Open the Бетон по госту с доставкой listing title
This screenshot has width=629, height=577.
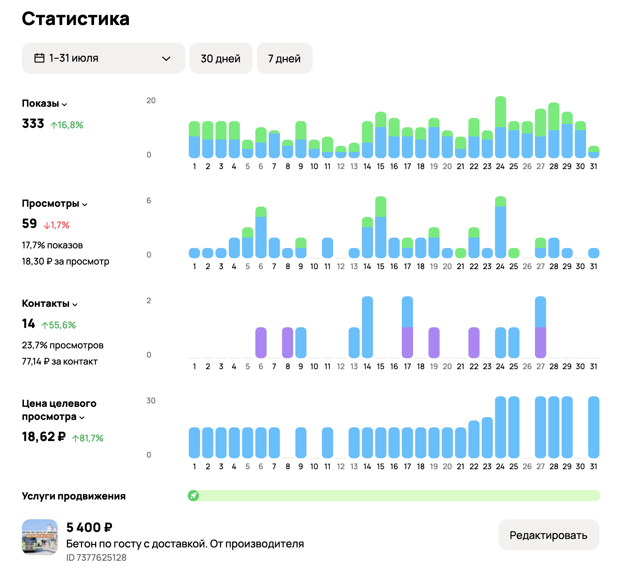(x=185, y=544)
